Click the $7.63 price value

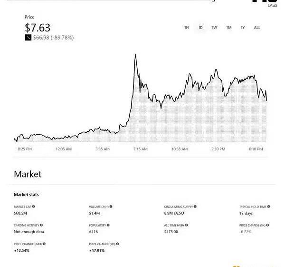point(38,28)
